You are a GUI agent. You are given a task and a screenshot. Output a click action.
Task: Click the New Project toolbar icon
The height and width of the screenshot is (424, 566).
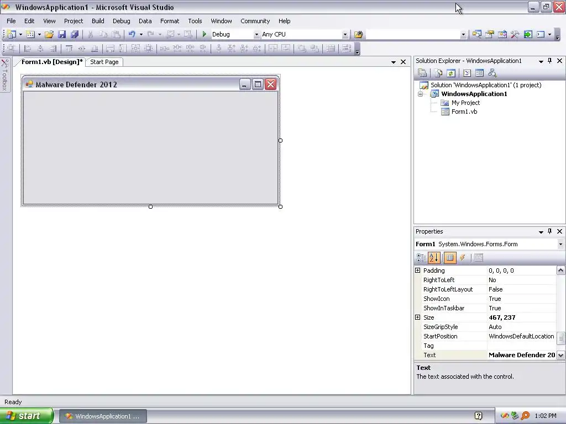[x=12, y=34]
